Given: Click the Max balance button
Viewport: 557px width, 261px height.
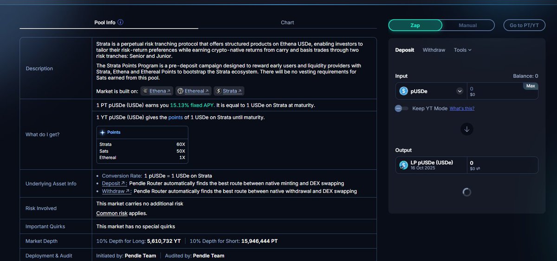Looking at the screenshot, I should point(531,86).
